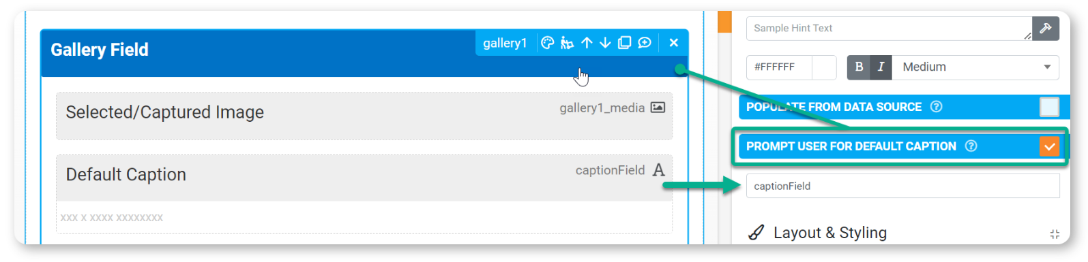Open help for Prompt User For Default Caption

coord(971,146)
